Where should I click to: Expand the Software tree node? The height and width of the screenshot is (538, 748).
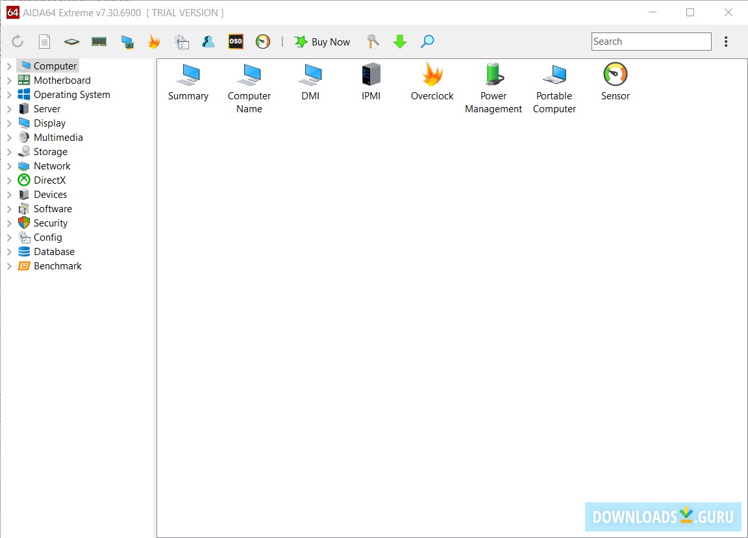(x=9, y=210)
